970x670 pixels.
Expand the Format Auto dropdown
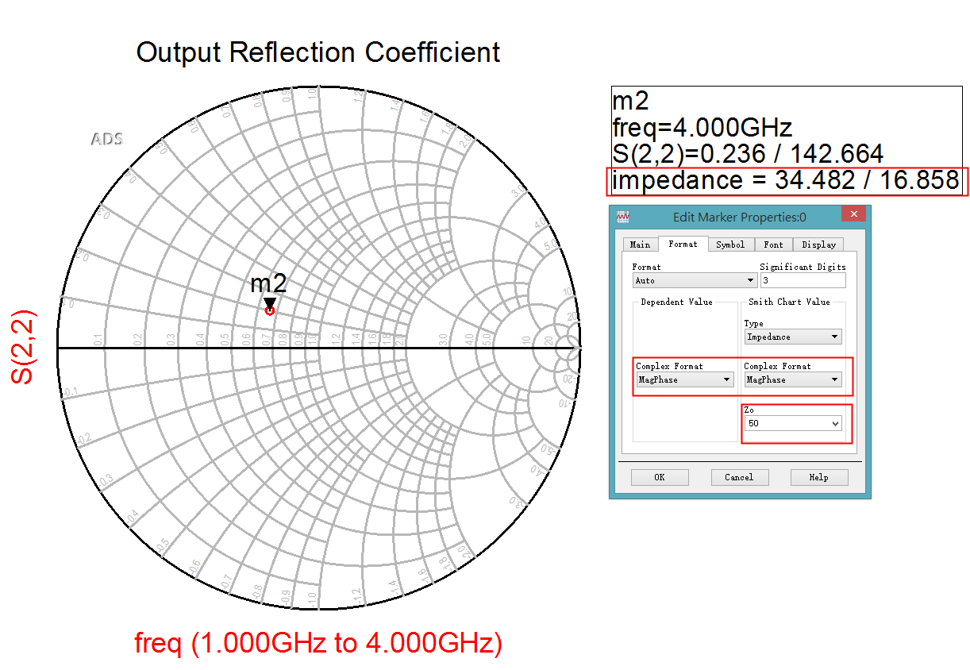[x=695, y=280]
